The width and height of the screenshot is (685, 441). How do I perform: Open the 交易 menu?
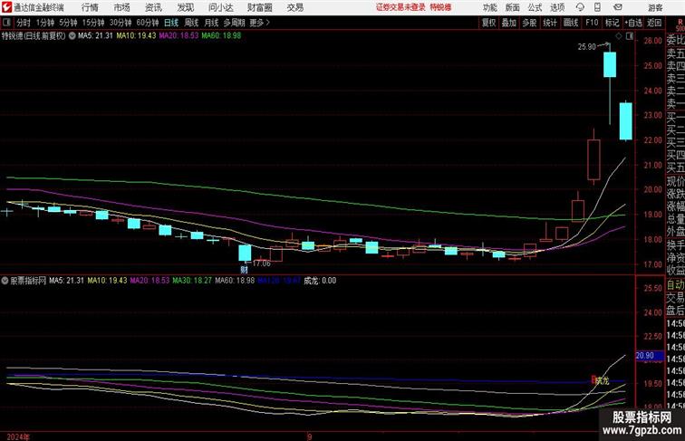point(294,7)
